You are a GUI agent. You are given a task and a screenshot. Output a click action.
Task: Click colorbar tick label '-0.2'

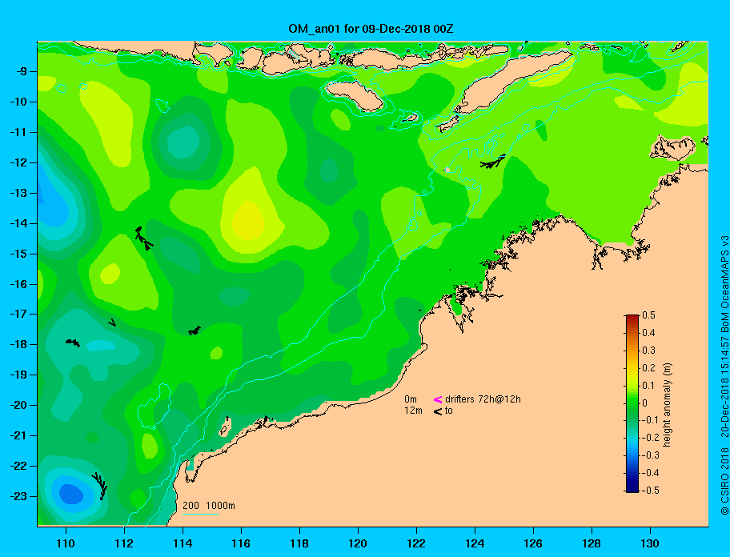tap(650, 438)
